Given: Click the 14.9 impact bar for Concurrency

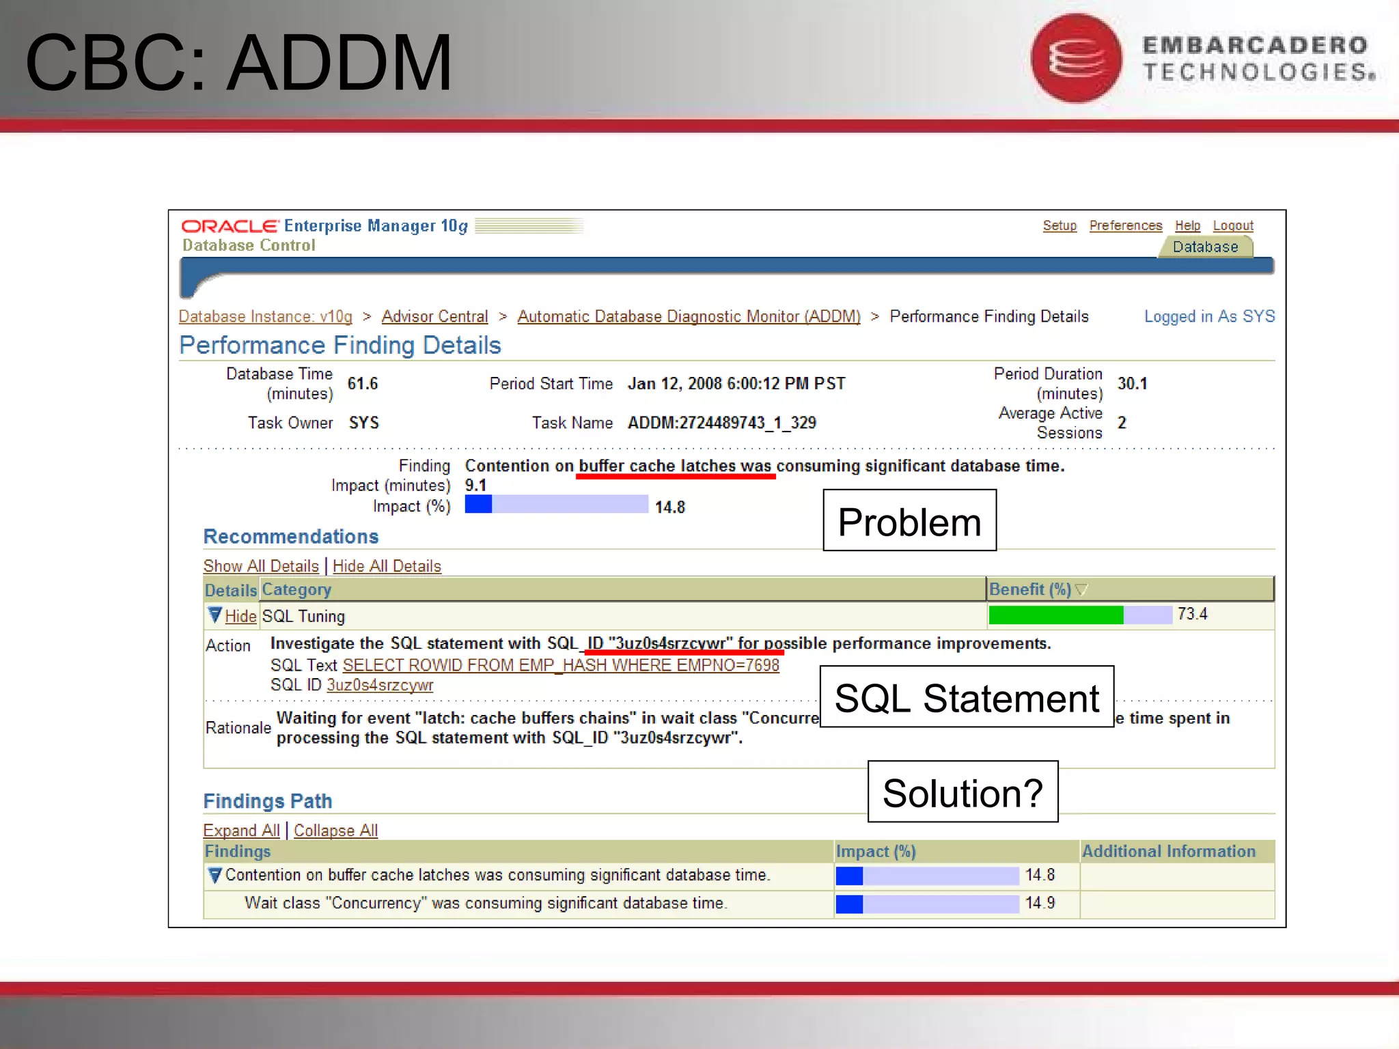Looking at the screenshot, I should point(927,904).
